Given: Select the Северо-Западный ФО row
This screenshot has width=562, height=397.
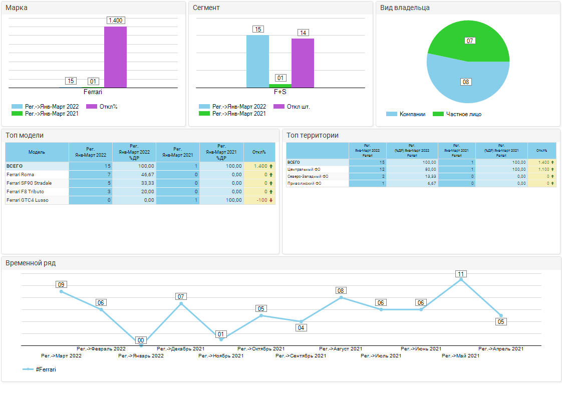Looking at the screenshot, I should [x=308, y=177].
